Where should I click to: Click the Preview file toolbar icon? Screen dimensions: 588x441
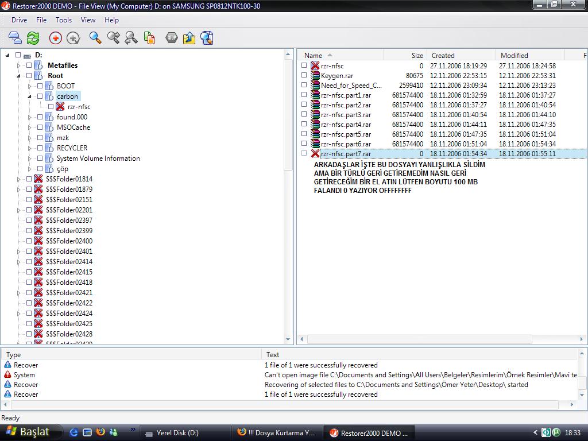click(x=207, y=38)
